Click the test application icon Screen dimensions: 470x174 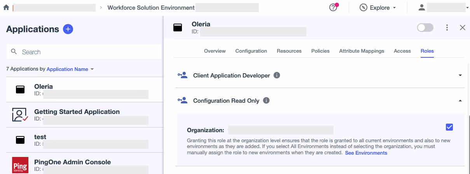point(20,140)
